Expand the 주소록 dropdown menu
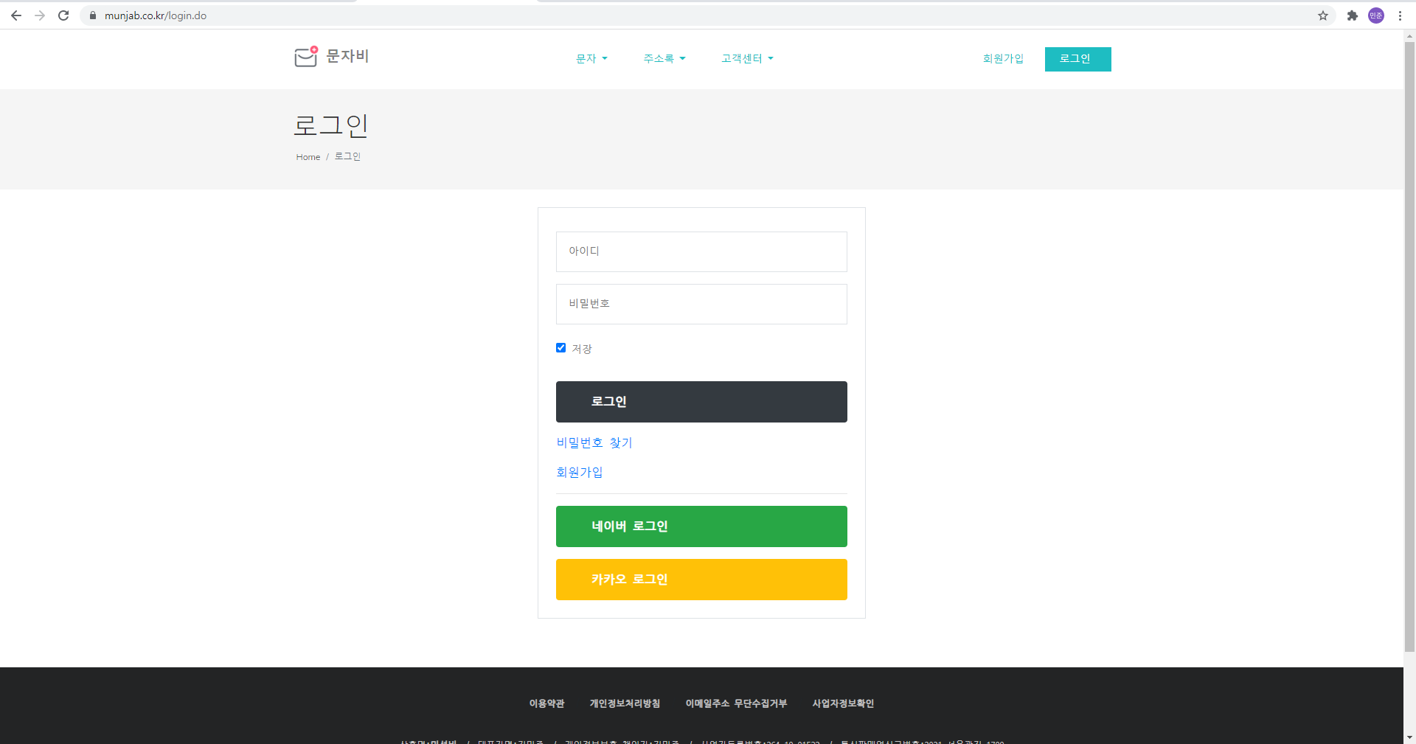Screen dimensions: 1416x744 click(664, 59)
